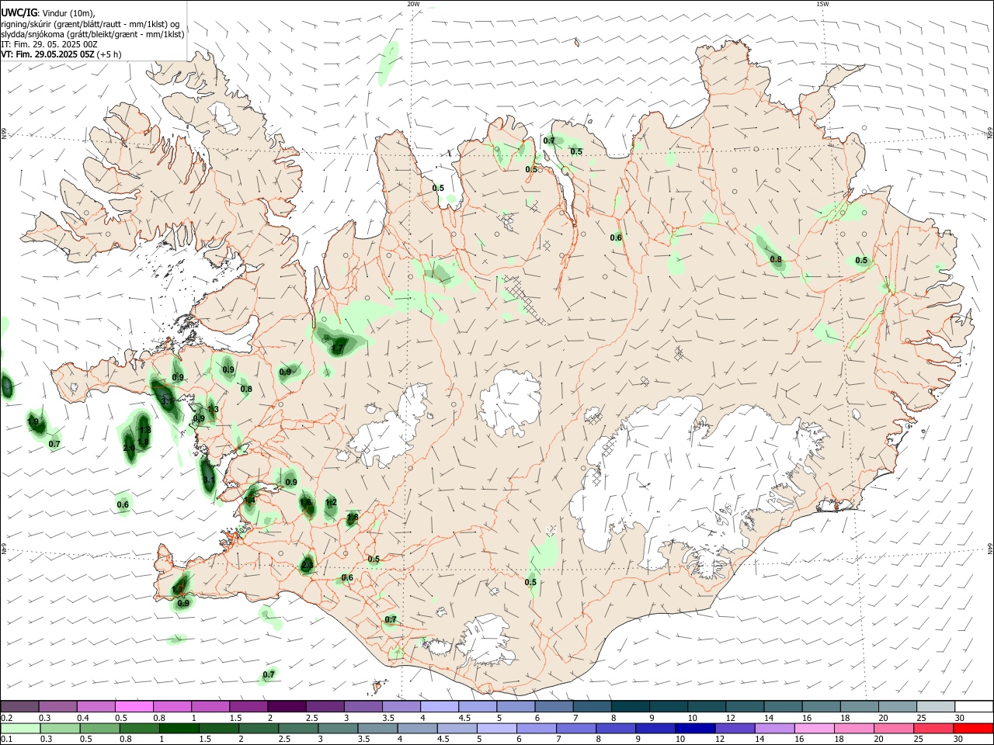
Task: Select the deep blue 10 swatch in lower legend
Action: click(695, 728)
